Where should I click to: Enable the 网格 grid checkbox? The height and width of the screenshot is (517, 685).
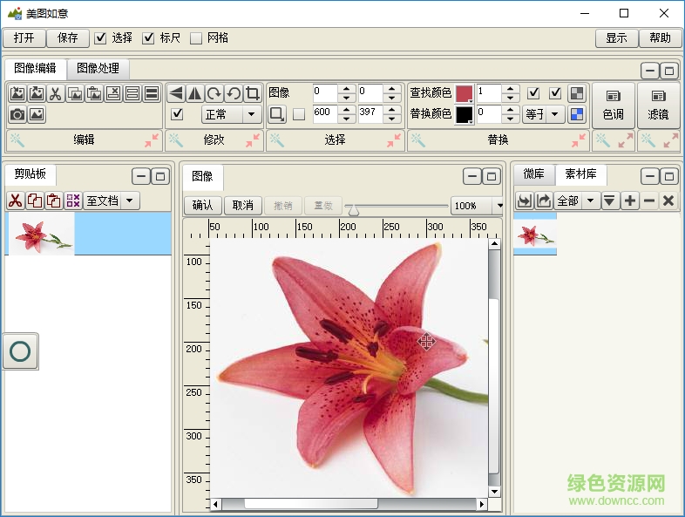tap(196, 37)
